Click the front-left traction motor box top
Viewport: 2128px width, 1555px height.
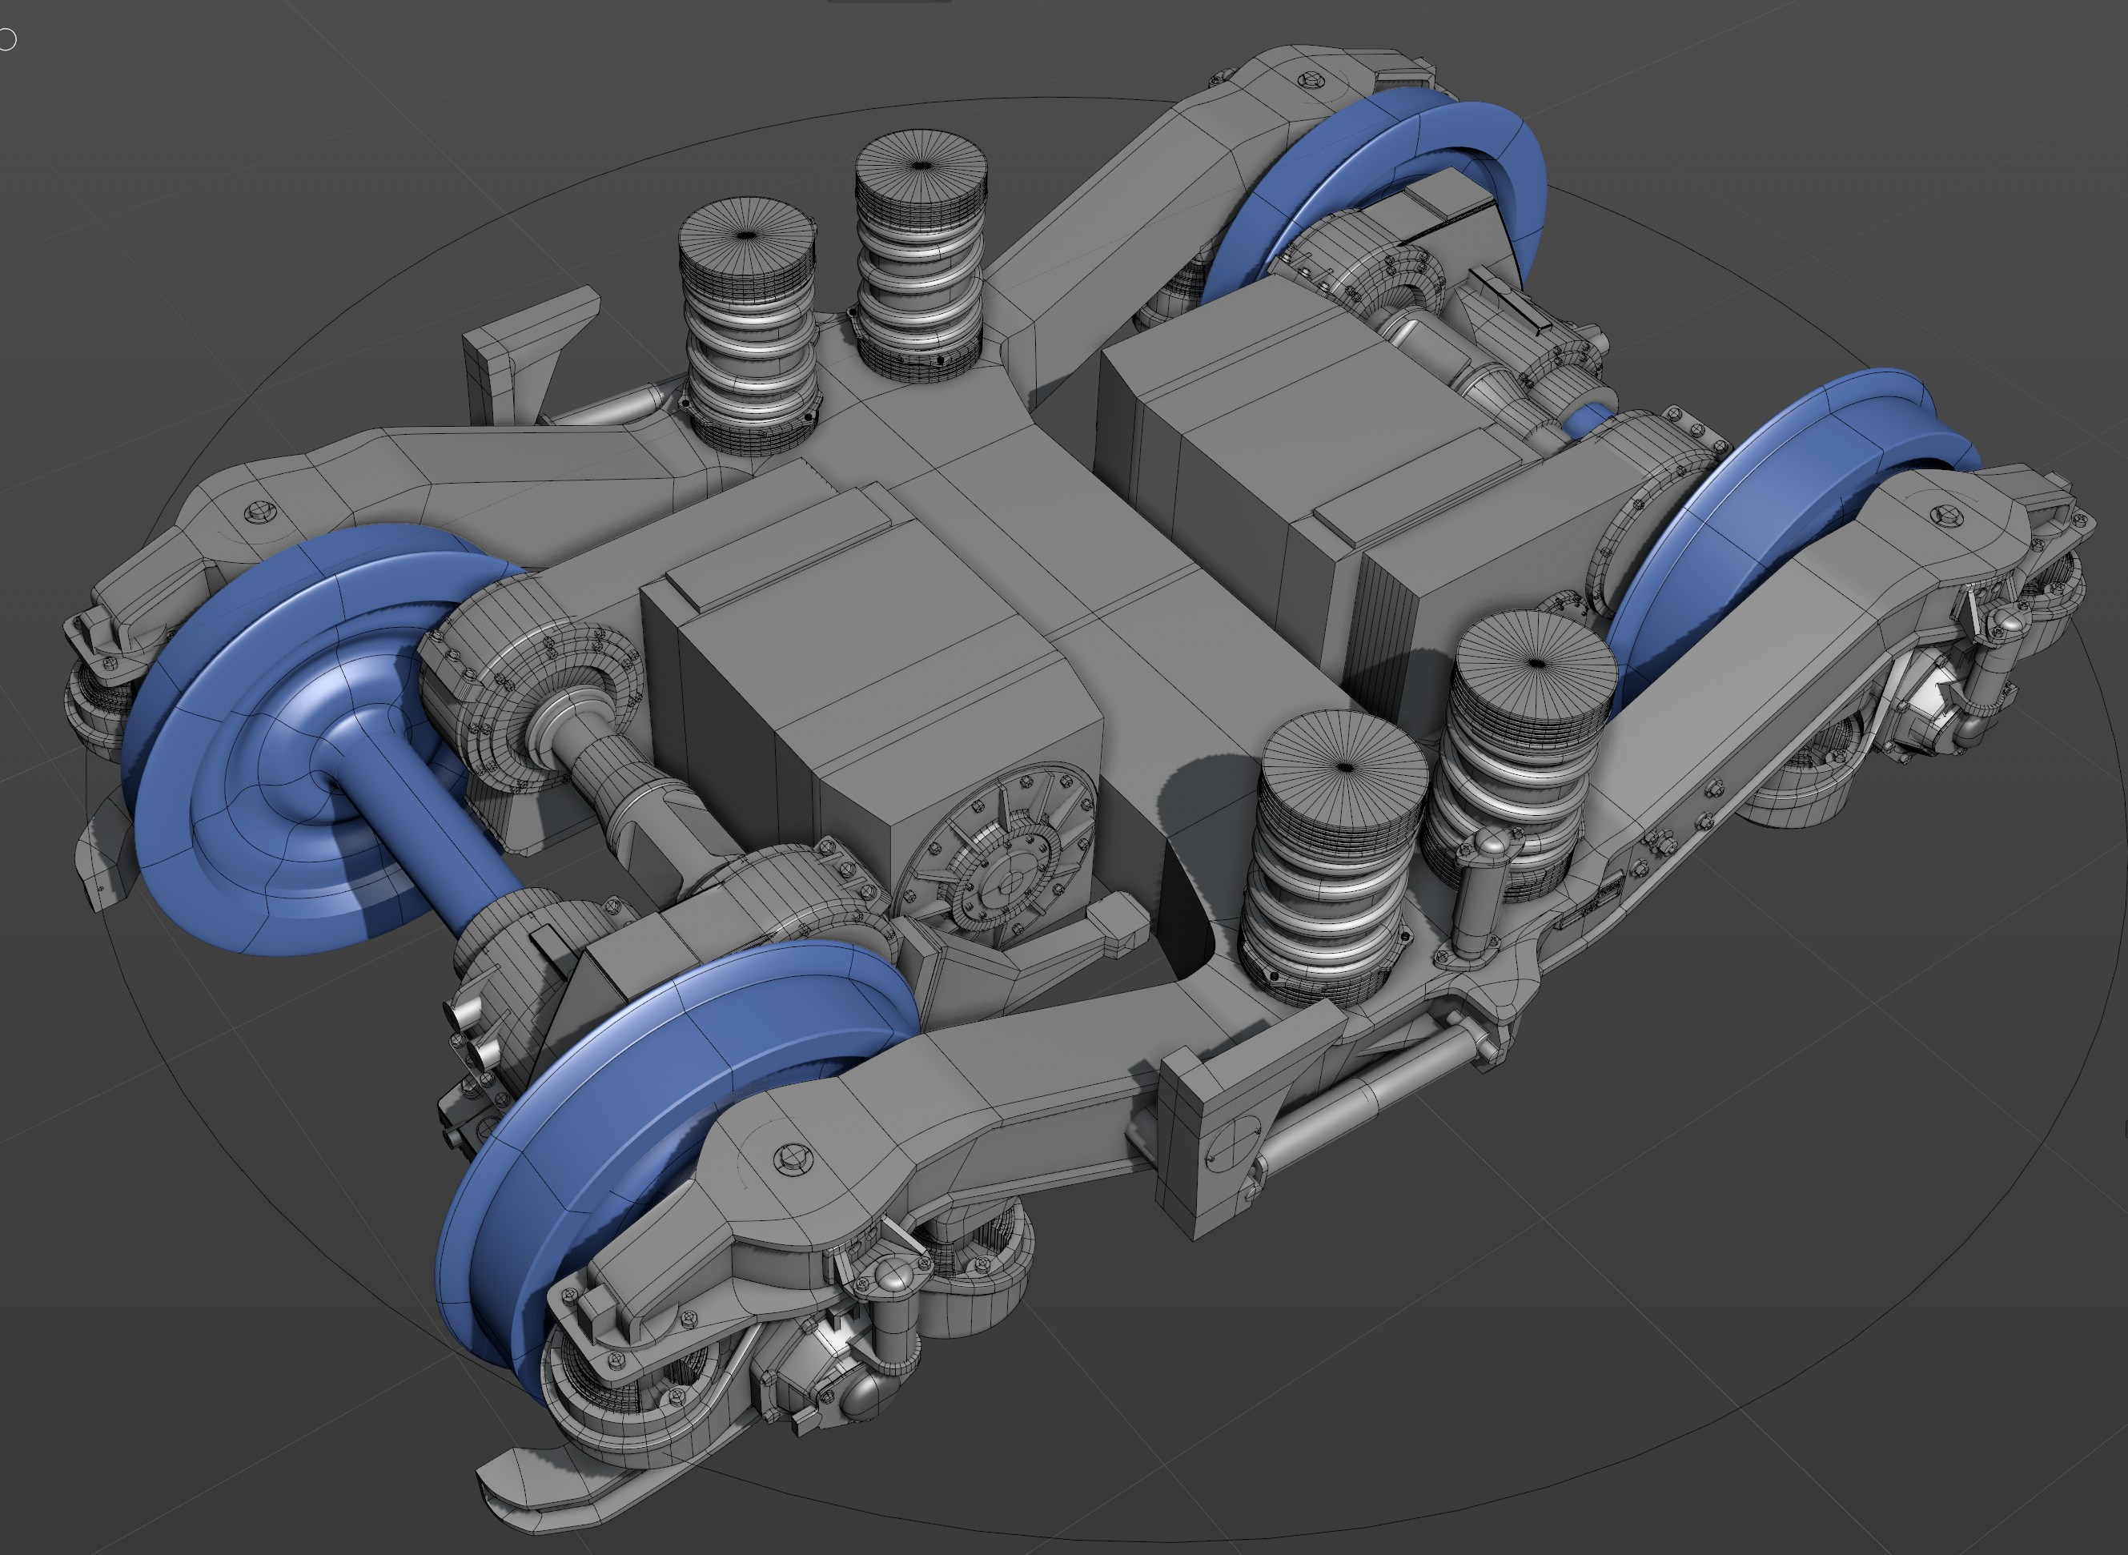tap(847, 621)
